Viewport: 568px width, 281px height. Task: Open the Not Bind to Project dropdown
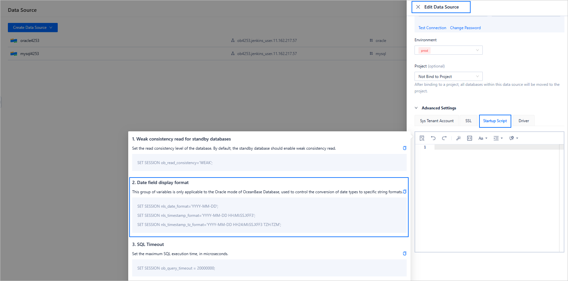448,76
